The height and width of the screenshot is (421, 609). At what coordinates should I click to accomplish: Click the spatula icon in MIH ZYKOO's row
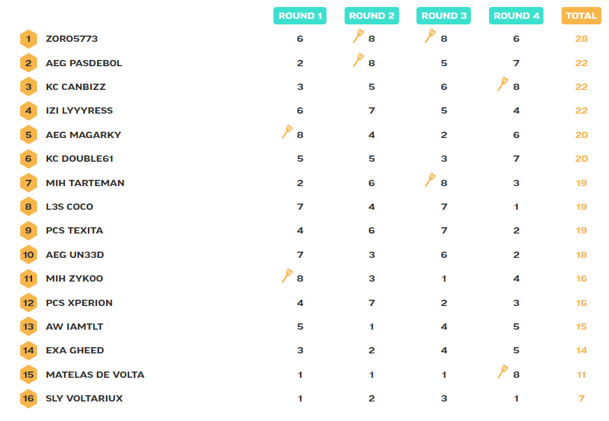[287, 276]
